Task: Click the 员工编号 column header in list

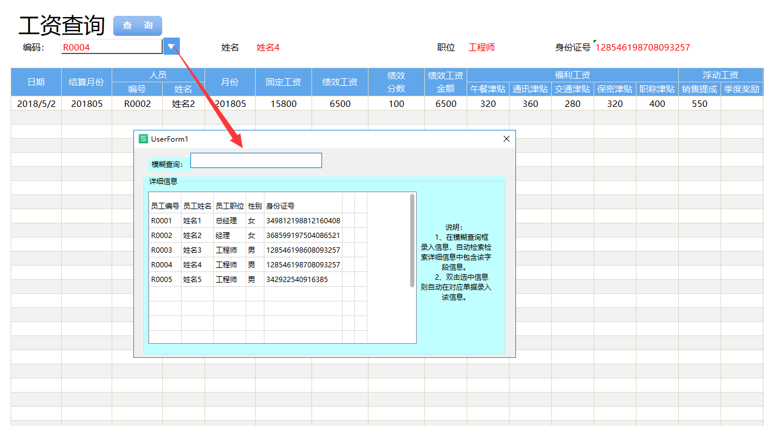Action: click(165, 206)
